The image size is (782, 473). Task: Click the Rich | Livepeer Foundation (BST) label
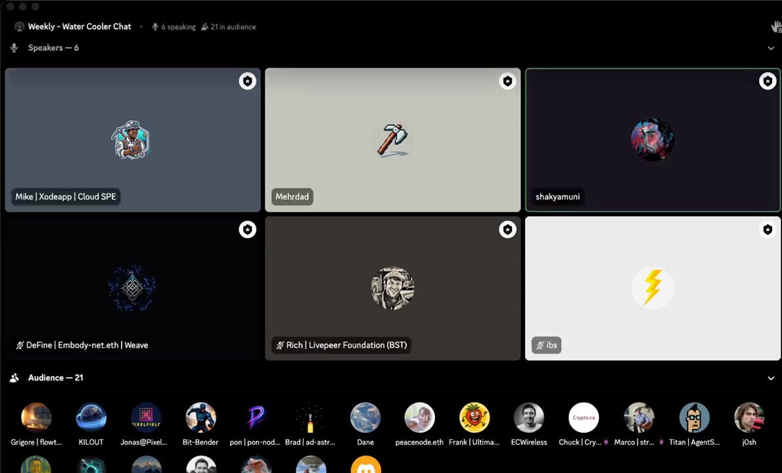point(341,345)
